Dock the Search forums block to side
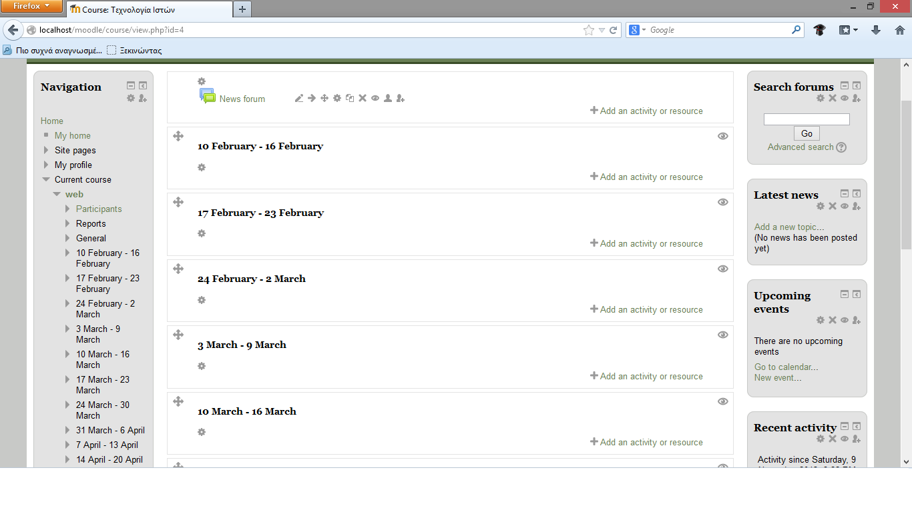The image size is (912, 512). click(x=857, y=85)
